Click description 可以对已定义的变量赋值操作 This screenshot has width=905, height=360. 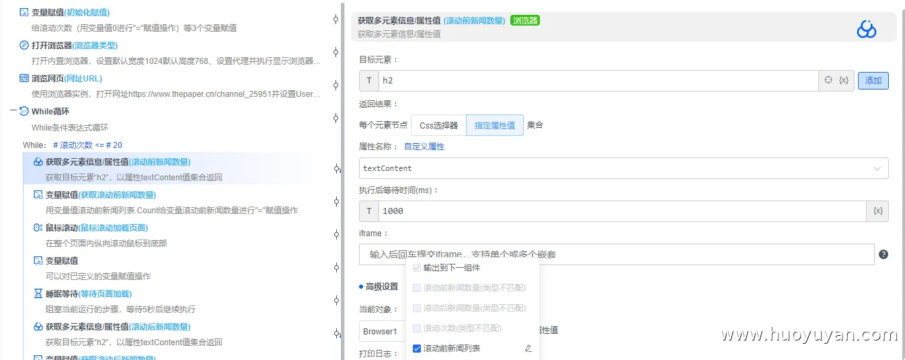(98, 276)
